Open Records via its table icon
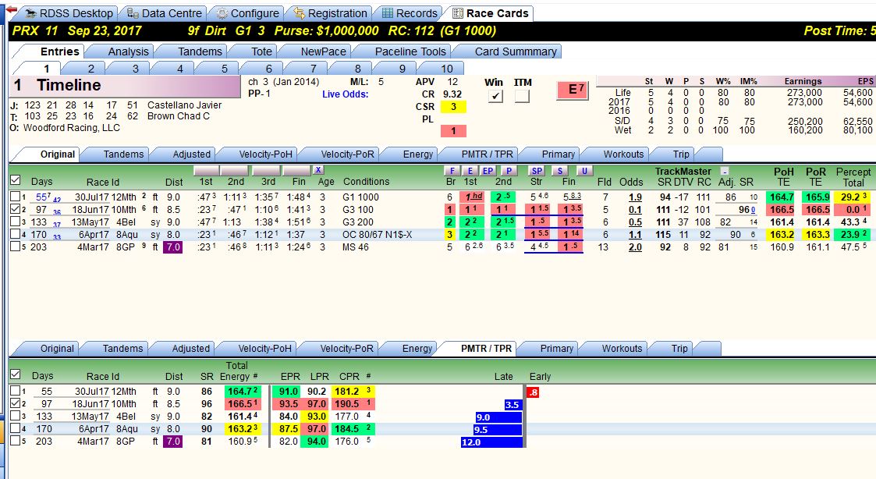Image resolution: width=876 pixels, height=479 pixels. 387,13
